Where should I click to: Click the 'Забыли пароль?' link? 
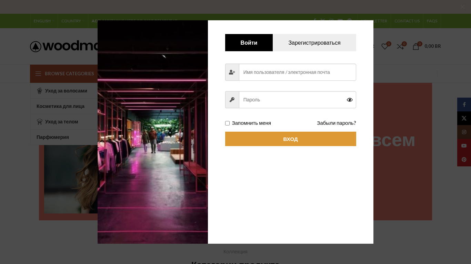click(336, 123)
